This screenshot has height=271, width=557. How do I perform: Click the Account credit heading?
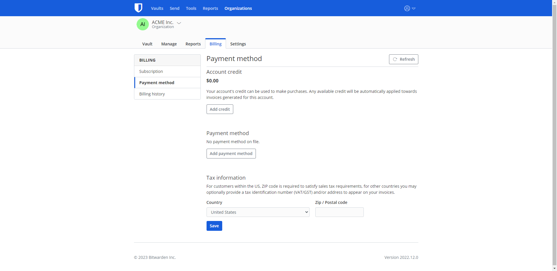point(224,72)
